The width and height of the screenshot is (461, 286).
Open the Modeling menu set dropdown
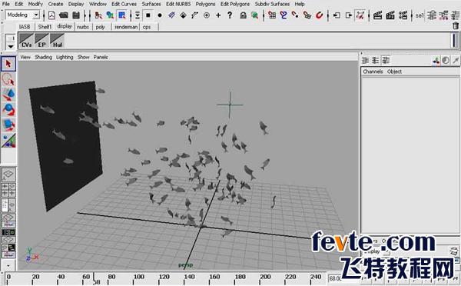(22, 15)
